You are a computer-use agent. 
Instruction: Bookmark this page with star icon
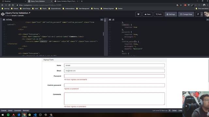pos(181,5)
